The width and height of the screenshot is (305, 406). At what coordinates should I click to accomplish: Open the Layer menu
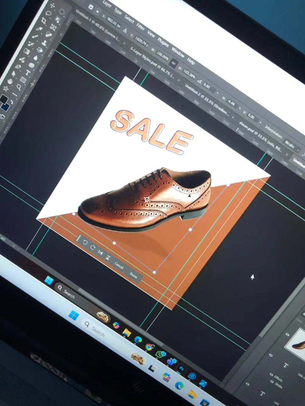click(x=107, y=4)
